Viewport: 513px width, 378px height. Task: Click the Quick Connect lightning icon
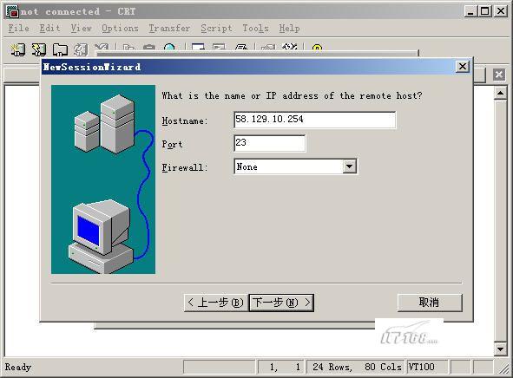point(38,49)
